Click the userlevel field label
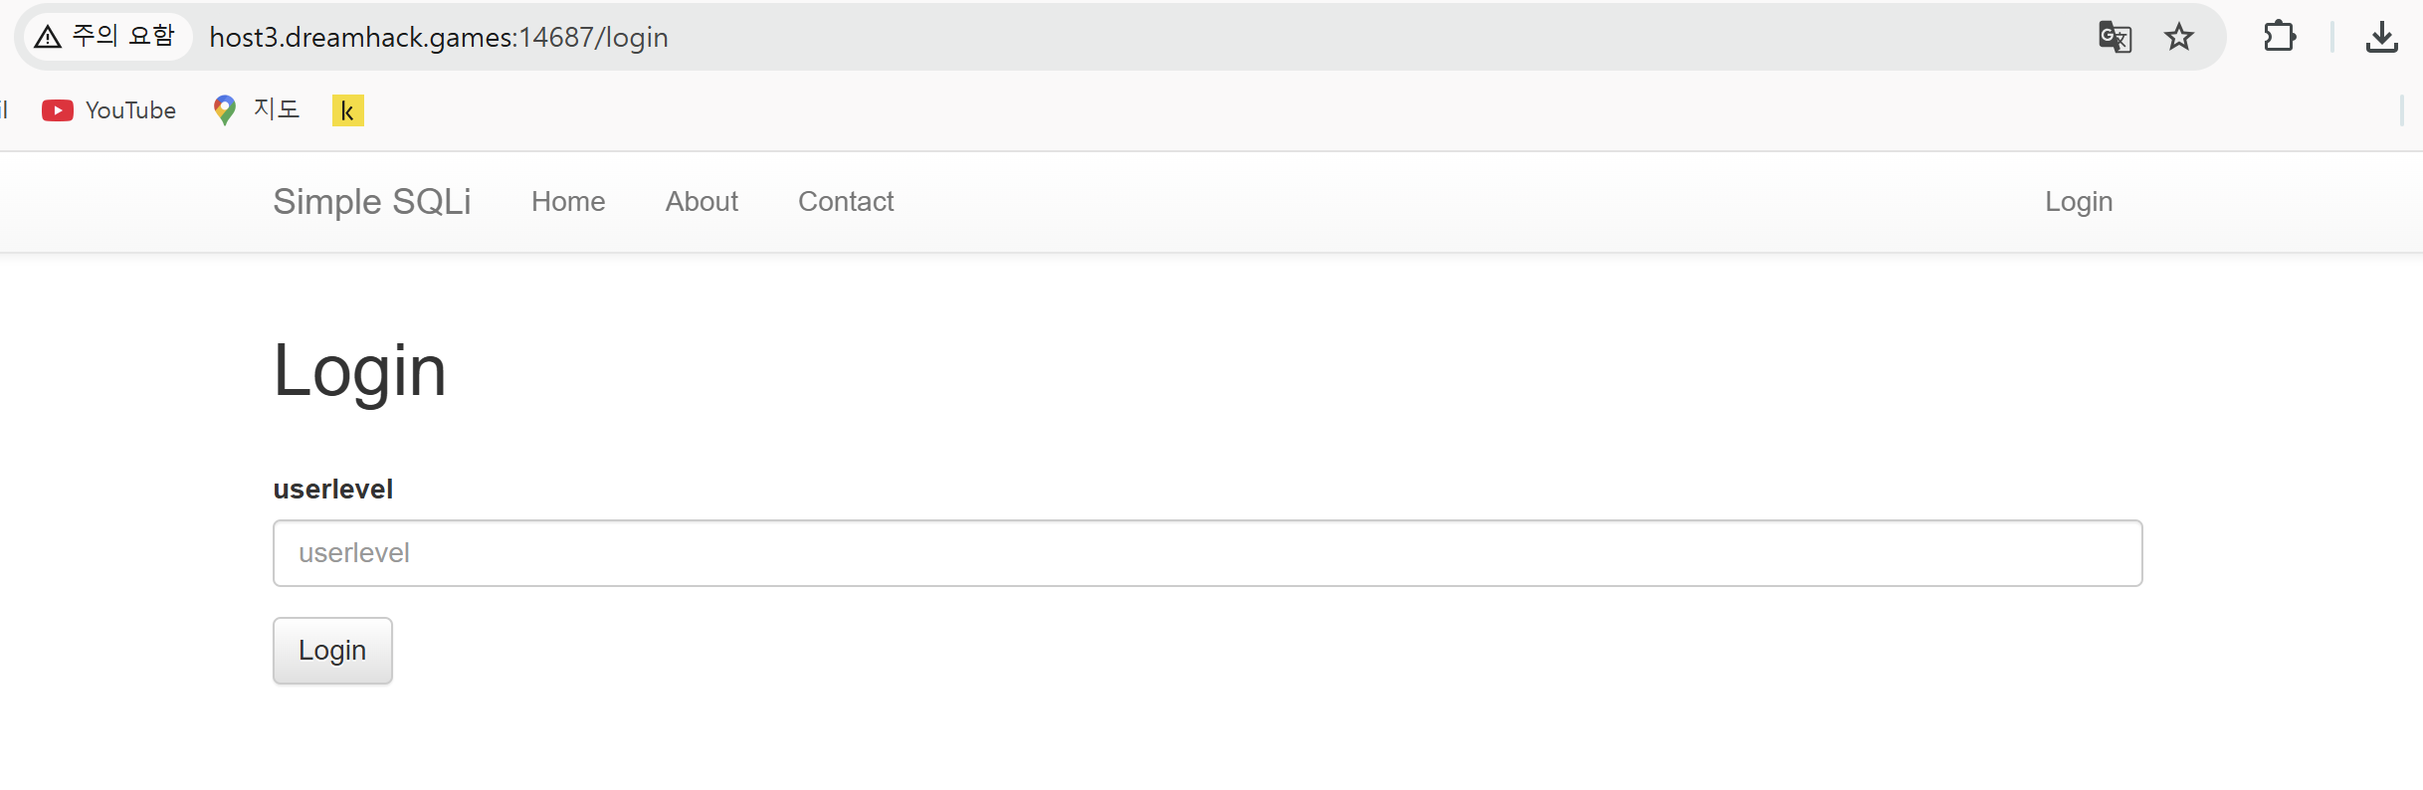Viewport: 2423px width, 790px height. point(333,490)
